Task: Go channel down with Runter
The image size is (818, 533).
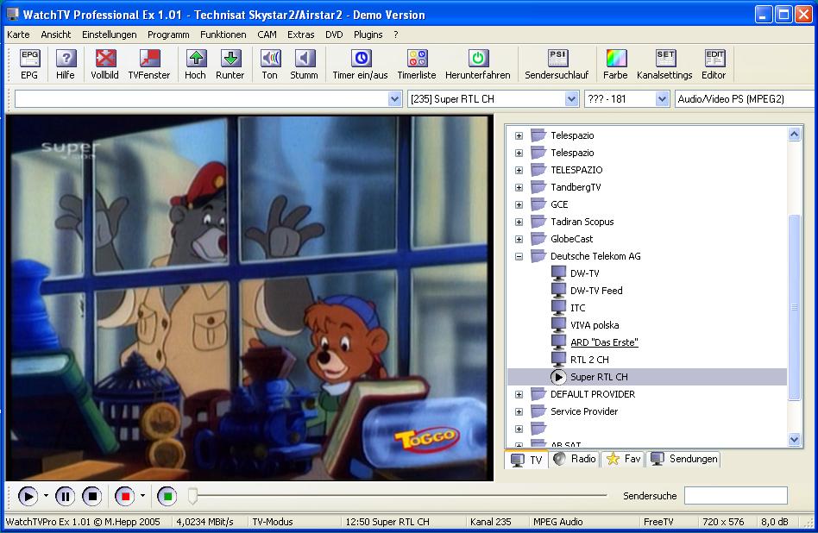Action: tap(230, 64)
